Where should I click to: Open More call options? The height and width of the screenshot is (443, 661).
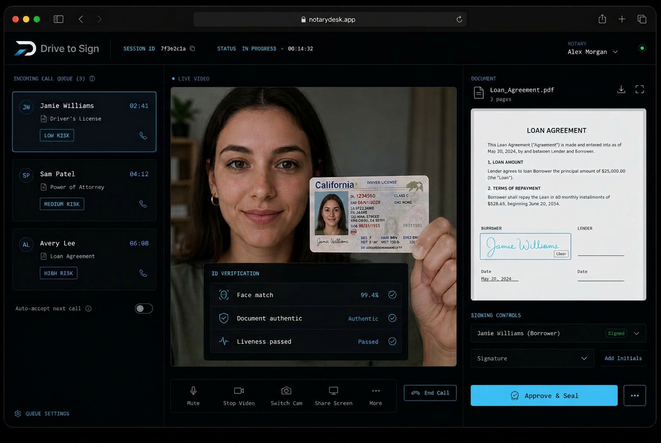[x=375, y=396]
